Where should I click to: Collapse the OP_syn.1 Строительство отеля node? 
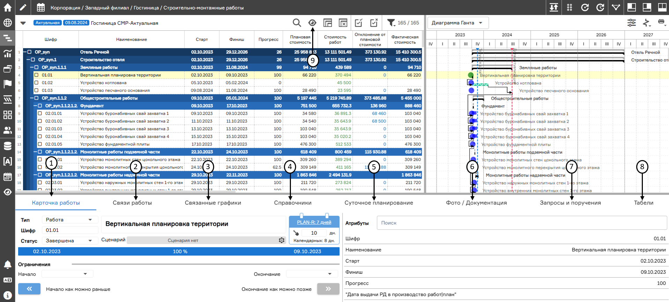tap(29, 60)
